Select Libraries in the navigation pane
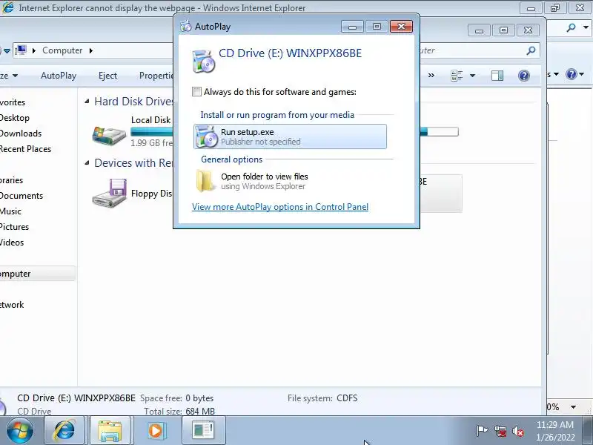Screen dimensions: 593x445 [x=12, y=180]
